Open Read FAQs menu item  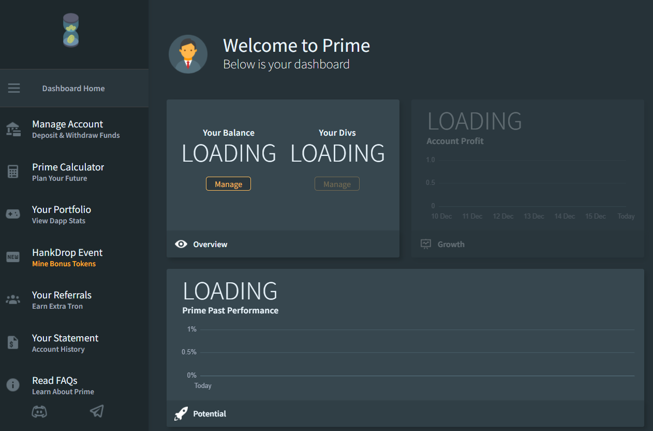point(74,385)
